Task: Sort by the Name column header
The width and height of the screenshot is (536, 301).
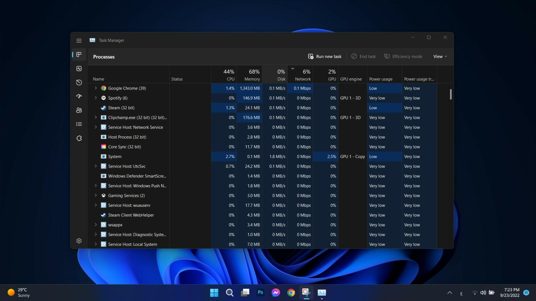Action: click(129, 75)
